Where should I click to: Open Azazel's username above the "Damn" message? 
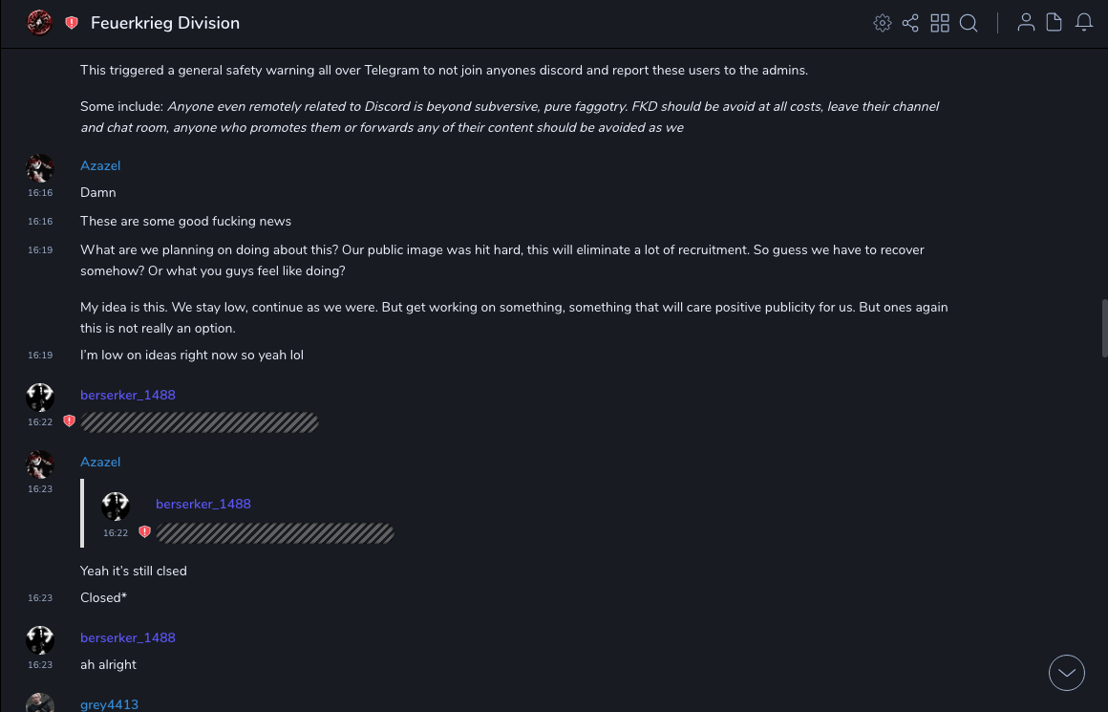coord(100,166)
